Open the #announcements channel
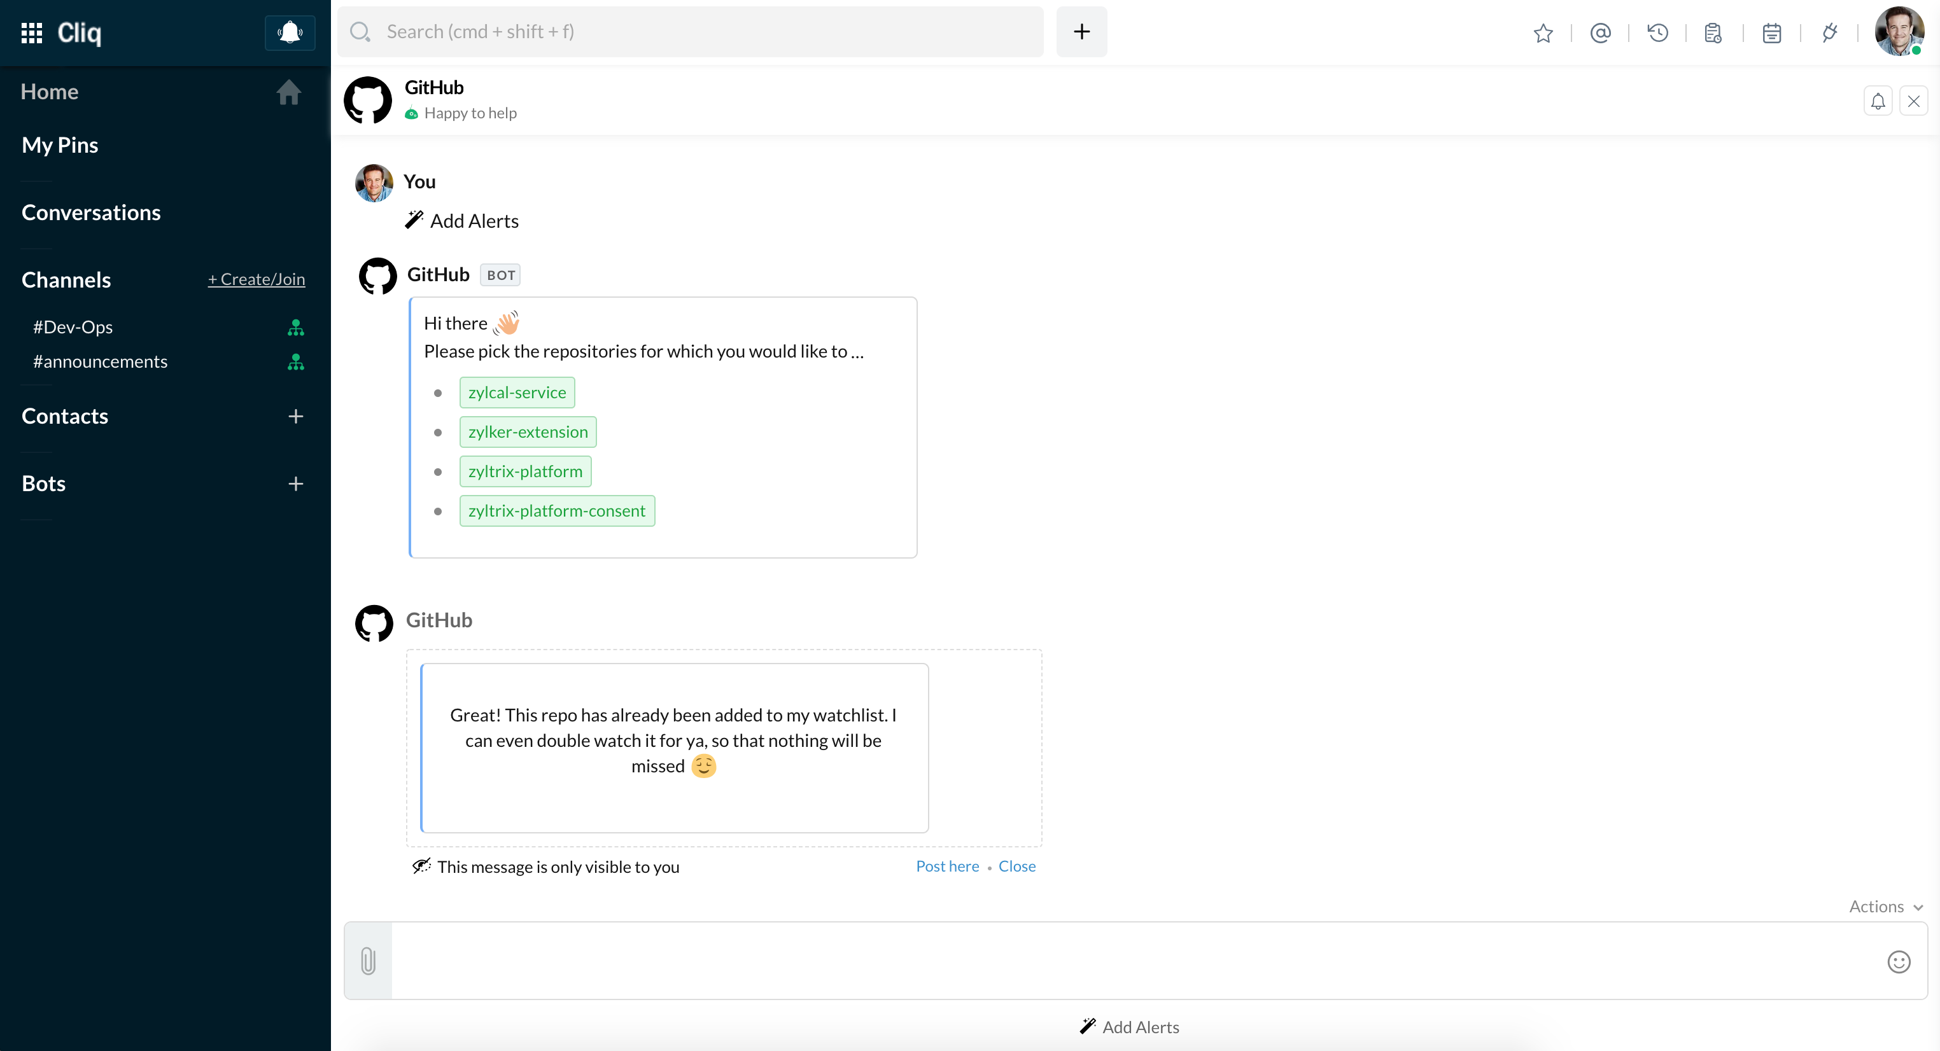Image resolution: width=1940 pixels, height=1051 pixels. tap(100, 361)
